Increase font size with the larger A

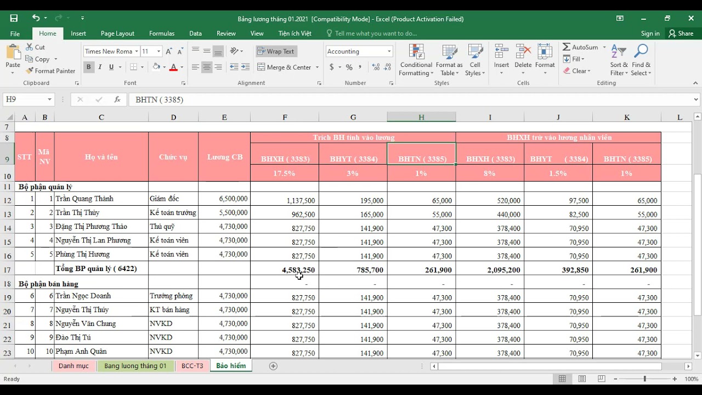coord(169,52)
